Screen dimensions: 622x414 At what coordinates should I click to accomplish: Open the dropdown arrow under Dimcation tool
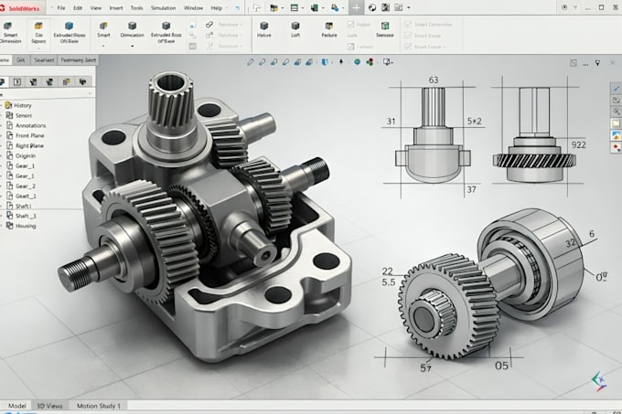[x=132, y=47]
